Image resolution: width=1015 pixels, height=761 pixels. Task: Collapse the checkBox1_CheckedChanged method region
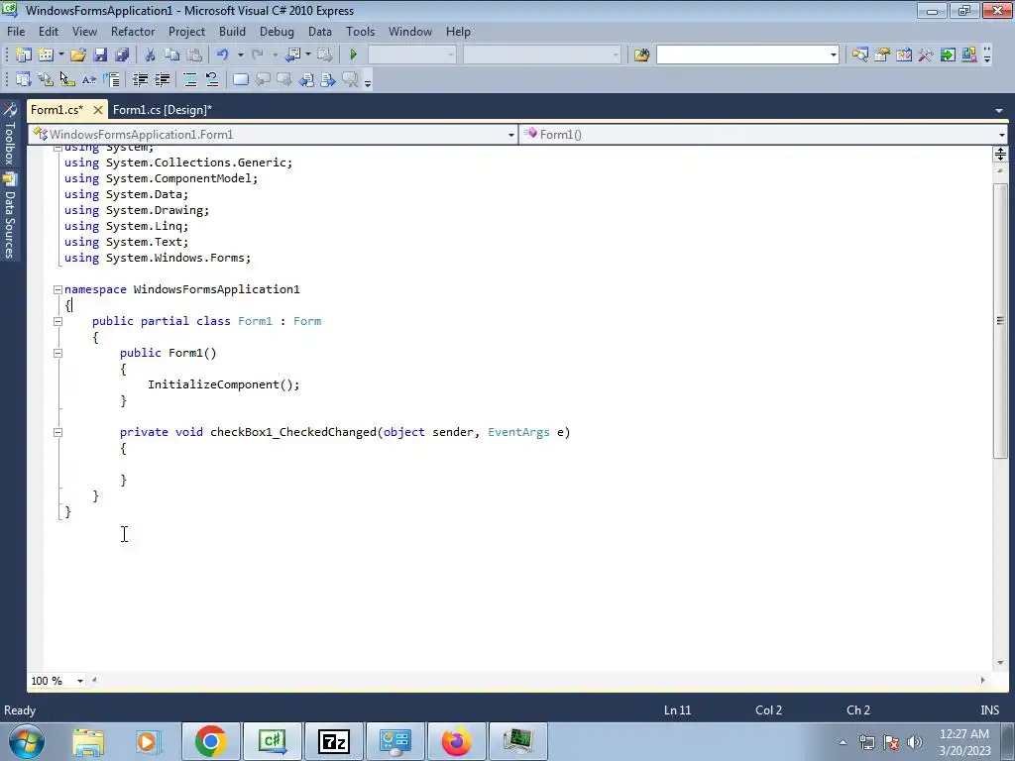57,432
